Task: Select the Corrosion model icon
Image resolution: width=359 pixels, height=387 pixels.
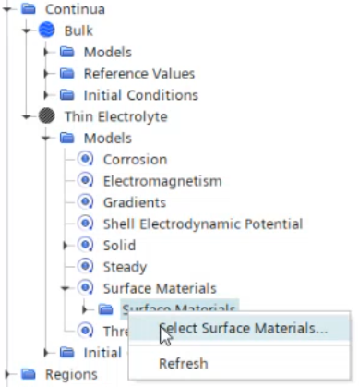Action: coord(85,159)
